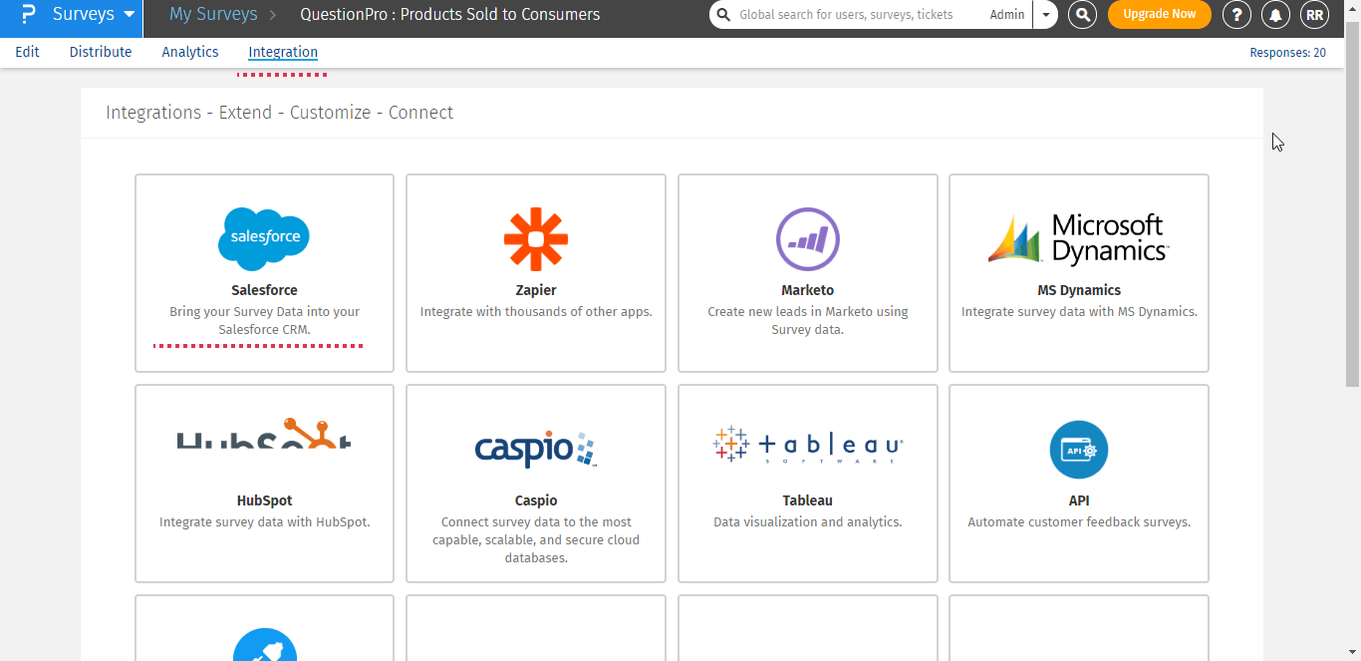Screen dimensions: 1361x661
Task: Select the Caspio logo
Action: (536, 449)
